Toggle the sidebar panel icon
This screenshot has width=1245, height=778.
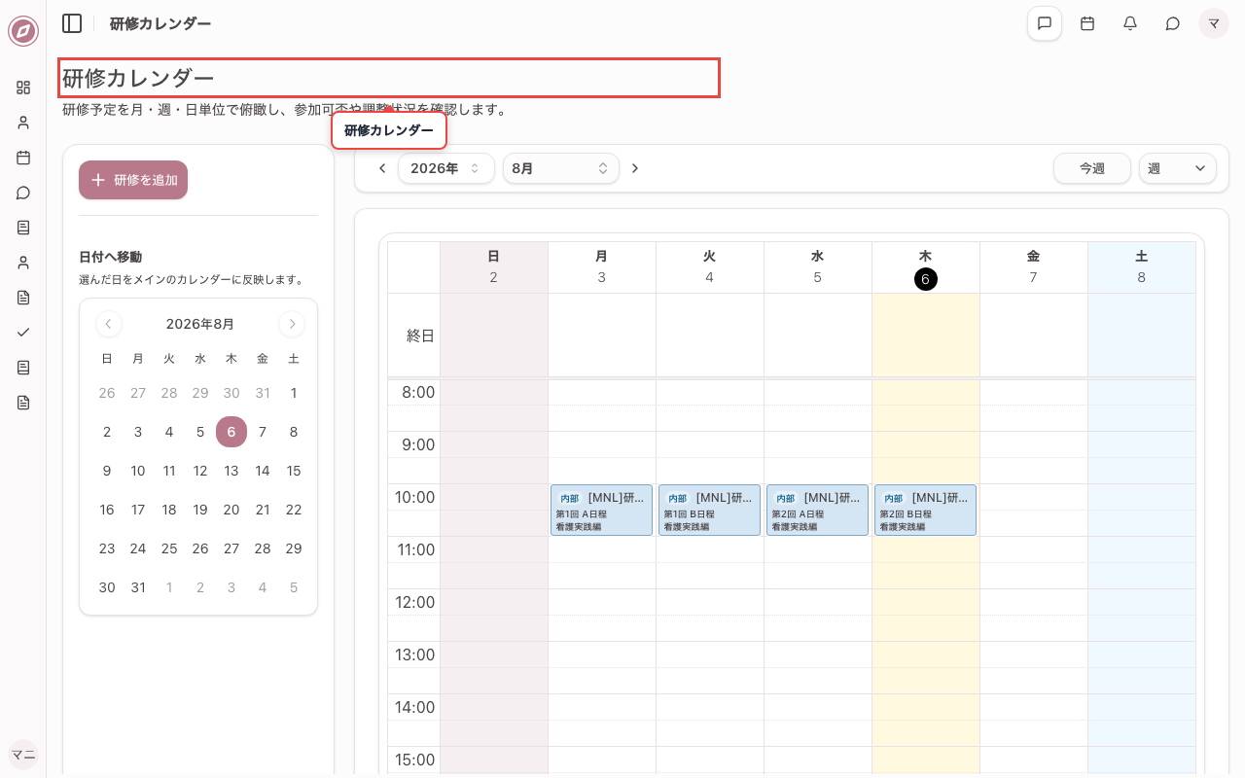[x=72, y=23]
